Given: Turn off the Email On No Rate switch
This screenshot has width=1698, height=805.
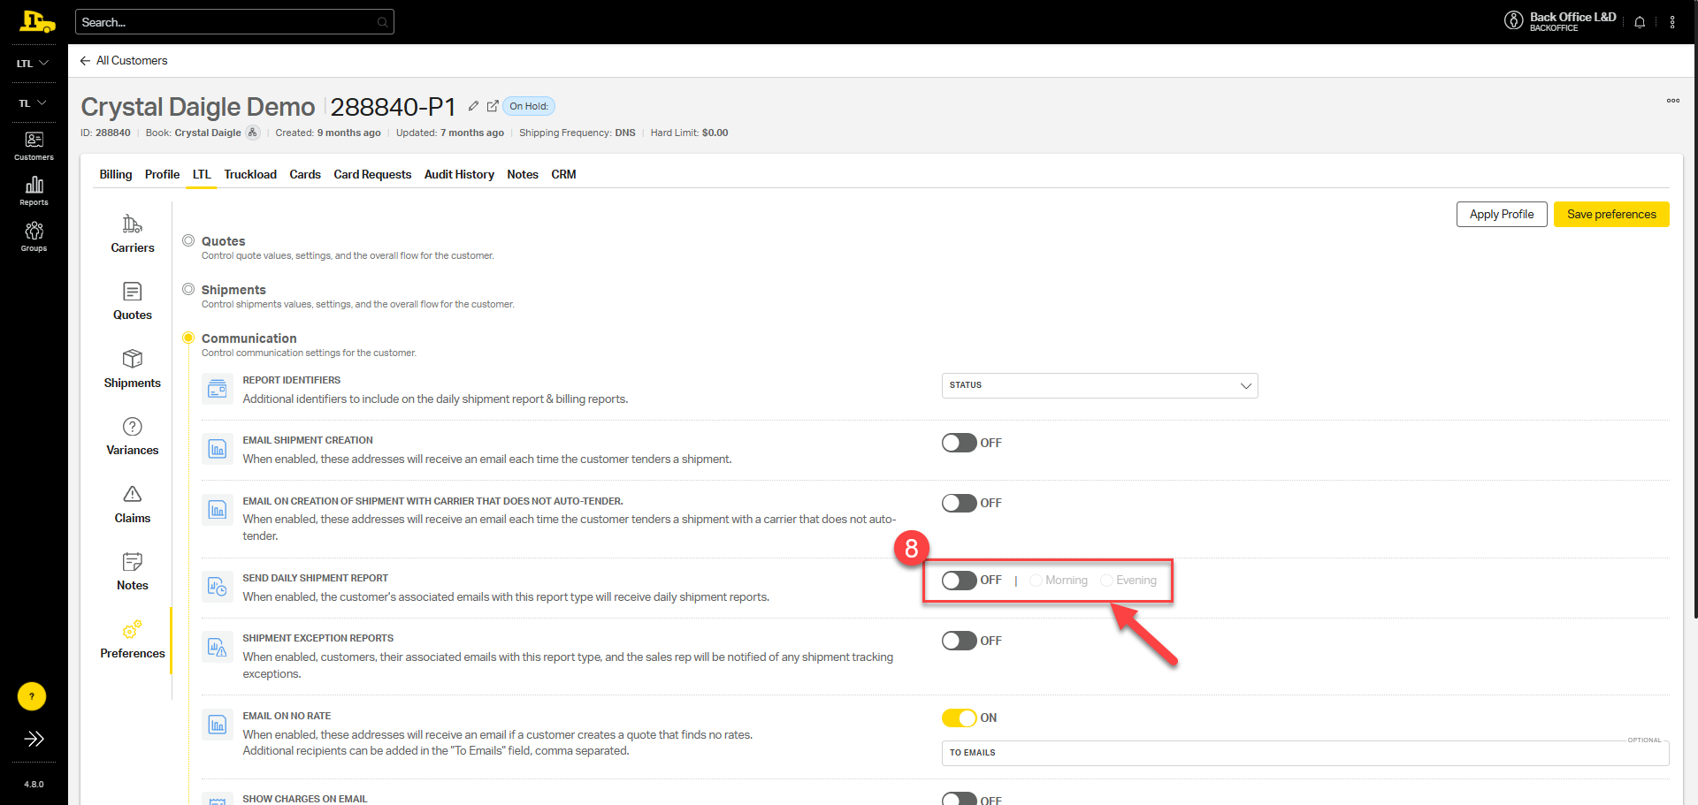Looking at the screenshot, I should [959, 718].
